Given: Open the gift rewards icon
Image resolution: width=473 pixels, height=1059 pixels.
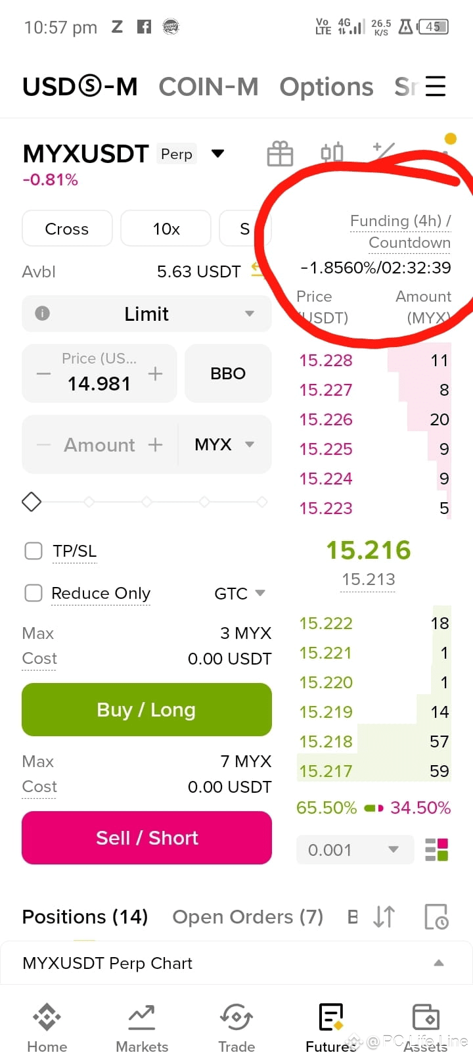Looking at the screenshot, I should [280, 154].
